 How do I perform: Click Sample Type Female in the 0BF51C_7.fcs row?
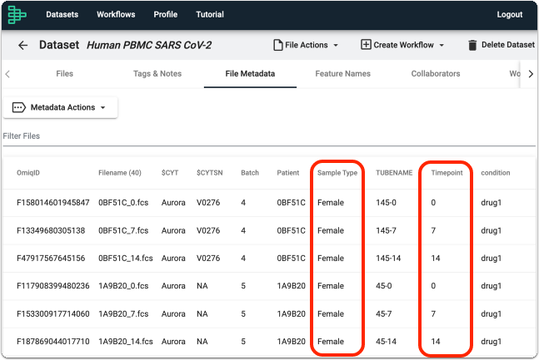click(x=331, y=230)
